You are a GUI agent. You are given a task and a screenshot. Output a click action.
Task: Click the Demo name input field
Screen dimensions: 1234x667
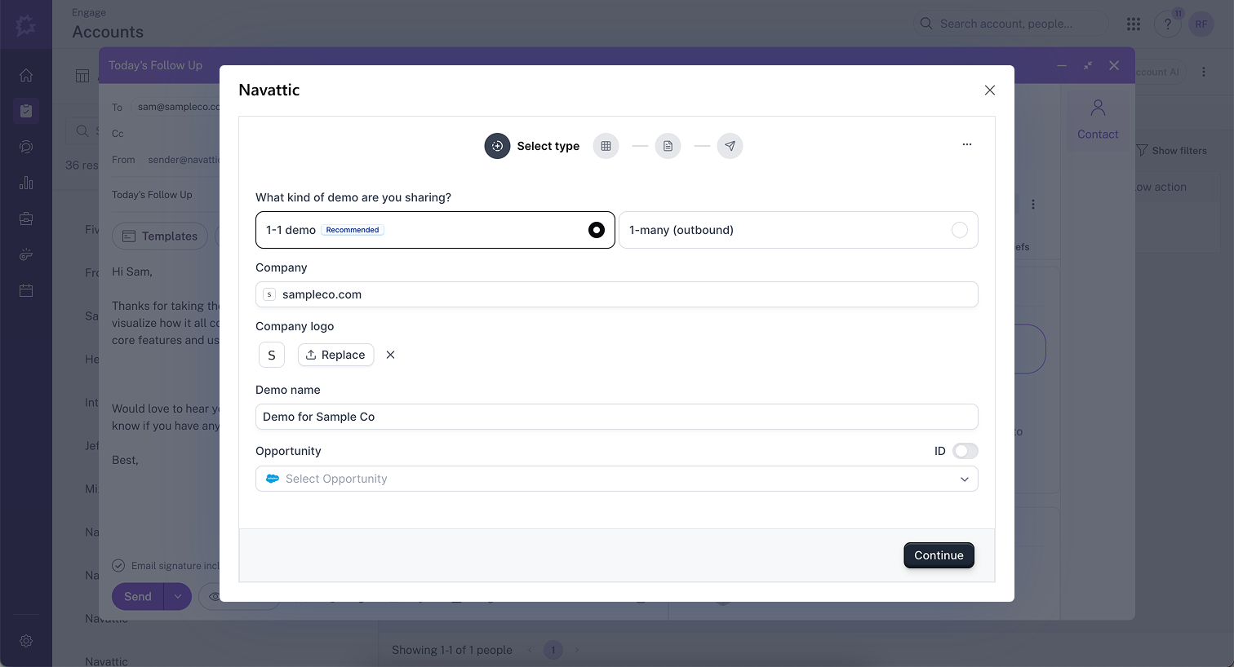616,417
